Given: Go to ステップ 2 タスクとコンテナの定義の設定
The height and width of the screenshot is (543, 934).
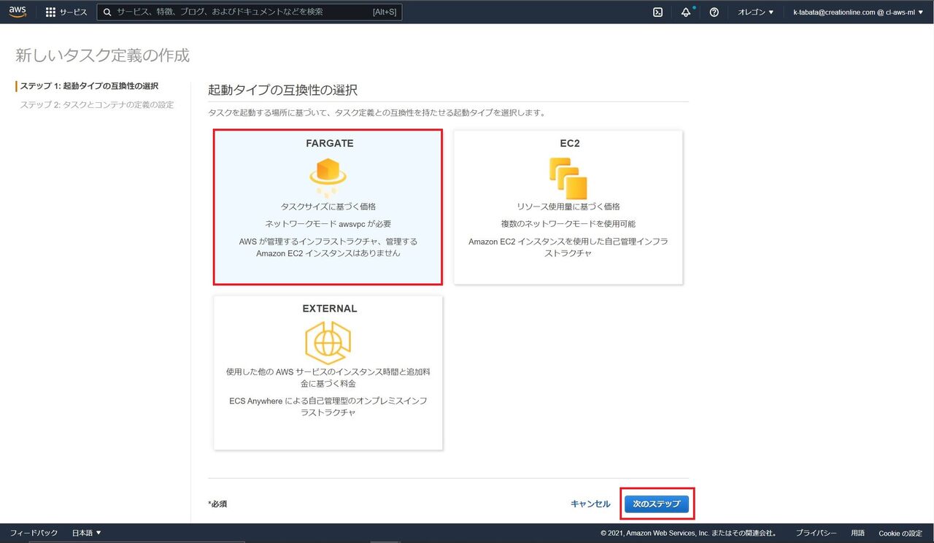Looking at the screenshot, I should click(x=97, y=105).
